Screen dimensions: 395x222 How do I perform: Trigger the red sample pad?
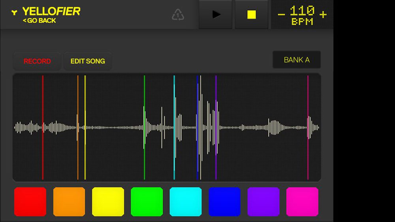click(30, 201)
